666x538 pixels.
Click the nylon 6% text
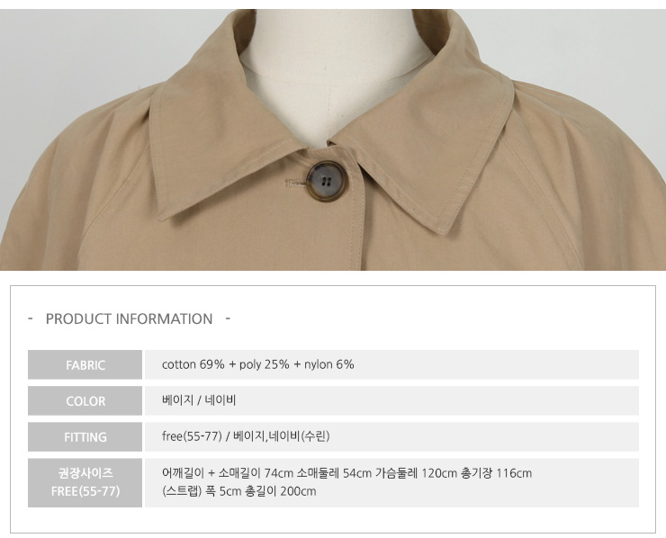coord(328,364)
